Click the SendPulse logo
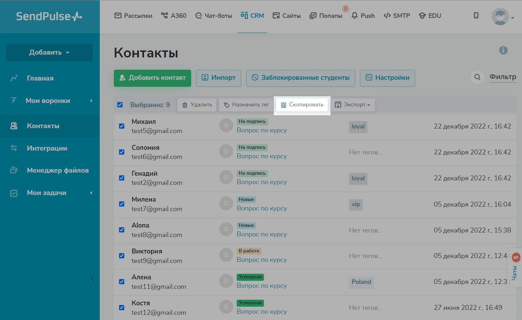The width and height of the screenshot is (522, 320). pyautogui.click(x=49, y=16)
